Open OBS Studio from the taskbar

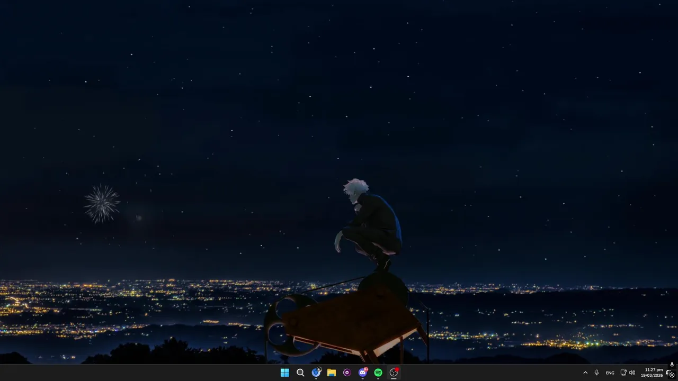coord(394,373)
